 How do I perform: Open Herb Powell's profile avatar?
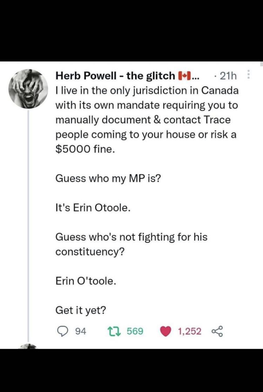[x=28, y=89]
